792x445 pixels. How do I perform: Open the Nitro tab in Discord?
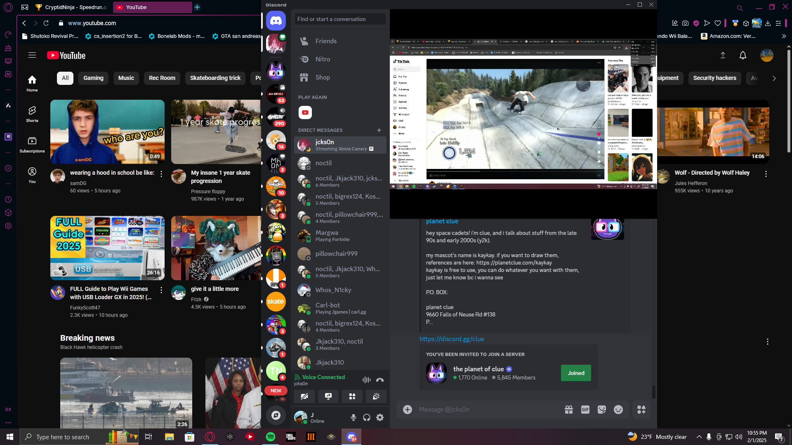[323, 59]
